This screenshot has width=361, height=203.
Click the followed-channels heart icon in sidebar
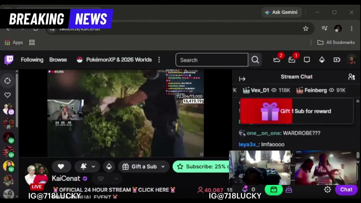pyautogui.click(x=8, y=95)
